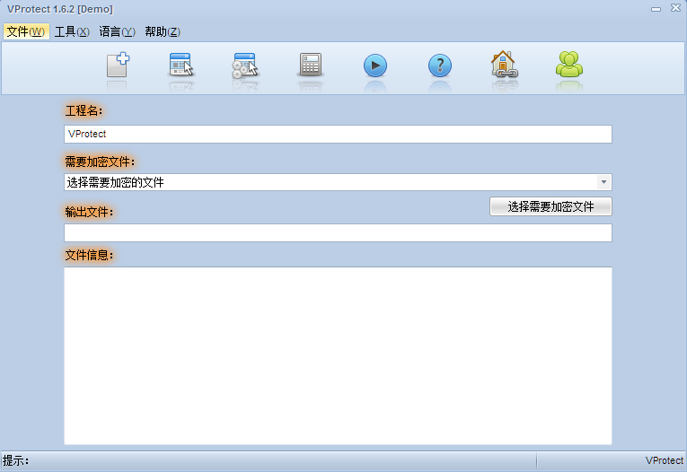The height and width of the screenshot is (472, 687).
Task: Open the 帮助(Z) menu
Action: point(163,31)
